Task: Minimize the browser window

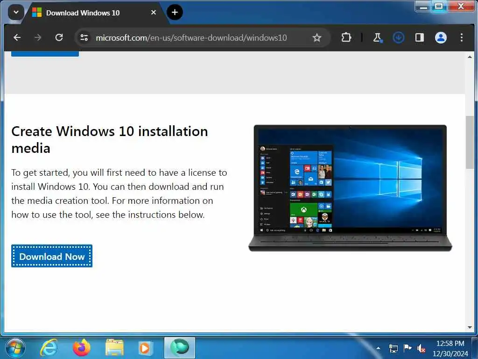Action: click(423, 6)
